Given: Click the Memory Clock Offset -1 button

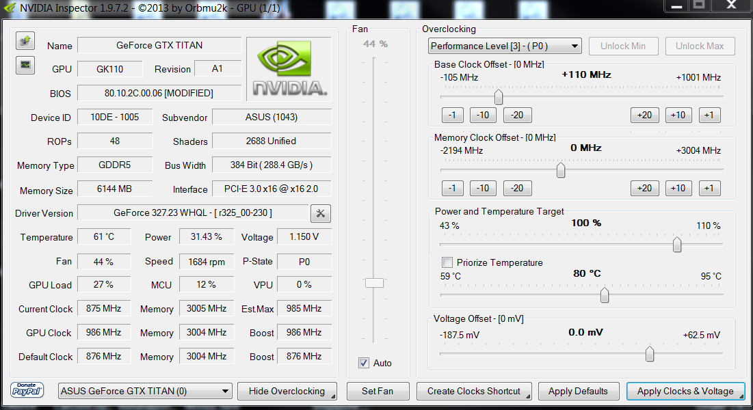Looking at the screenshot, I should coord(452,188).
